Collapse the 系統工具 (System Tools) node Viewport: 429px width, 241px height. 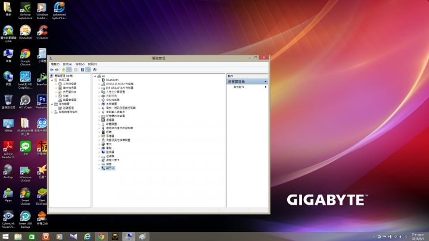(52, 80)
